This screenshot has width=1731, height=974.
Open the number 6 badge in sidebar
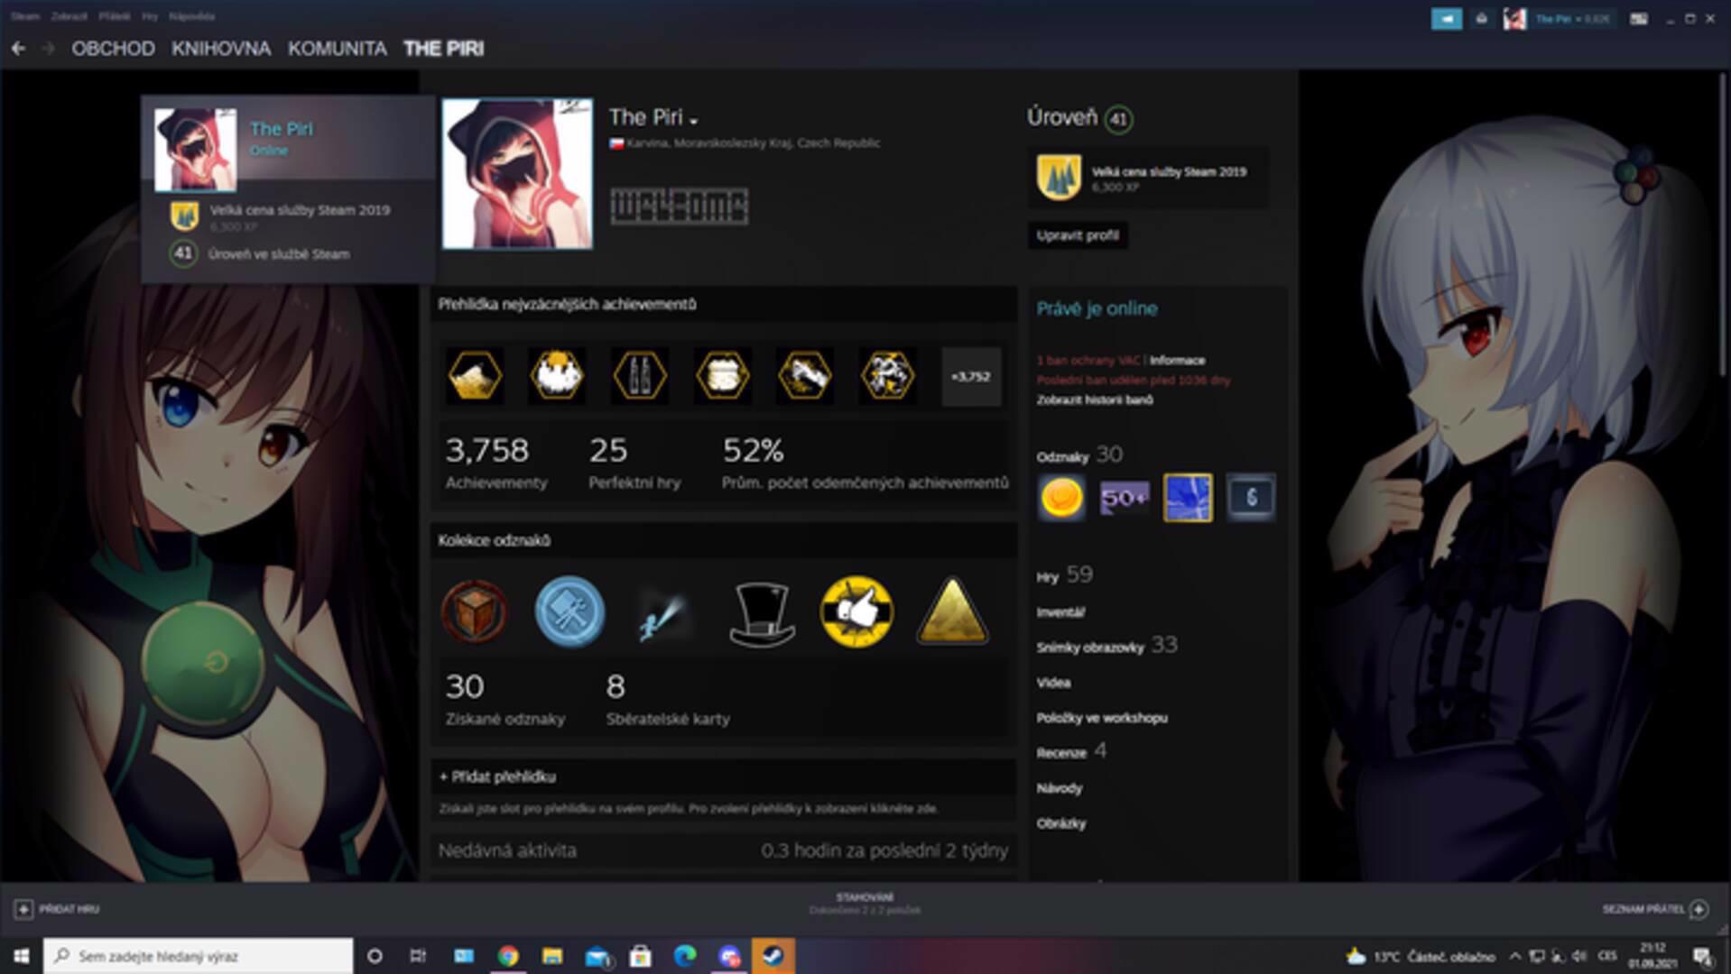[x=1251, y=497]
